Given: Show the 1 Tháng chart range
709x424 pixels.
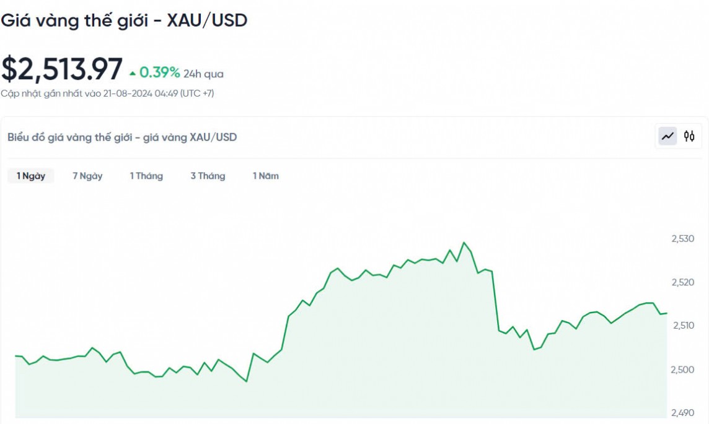Looking at the screenshot, I should (146, 176).
